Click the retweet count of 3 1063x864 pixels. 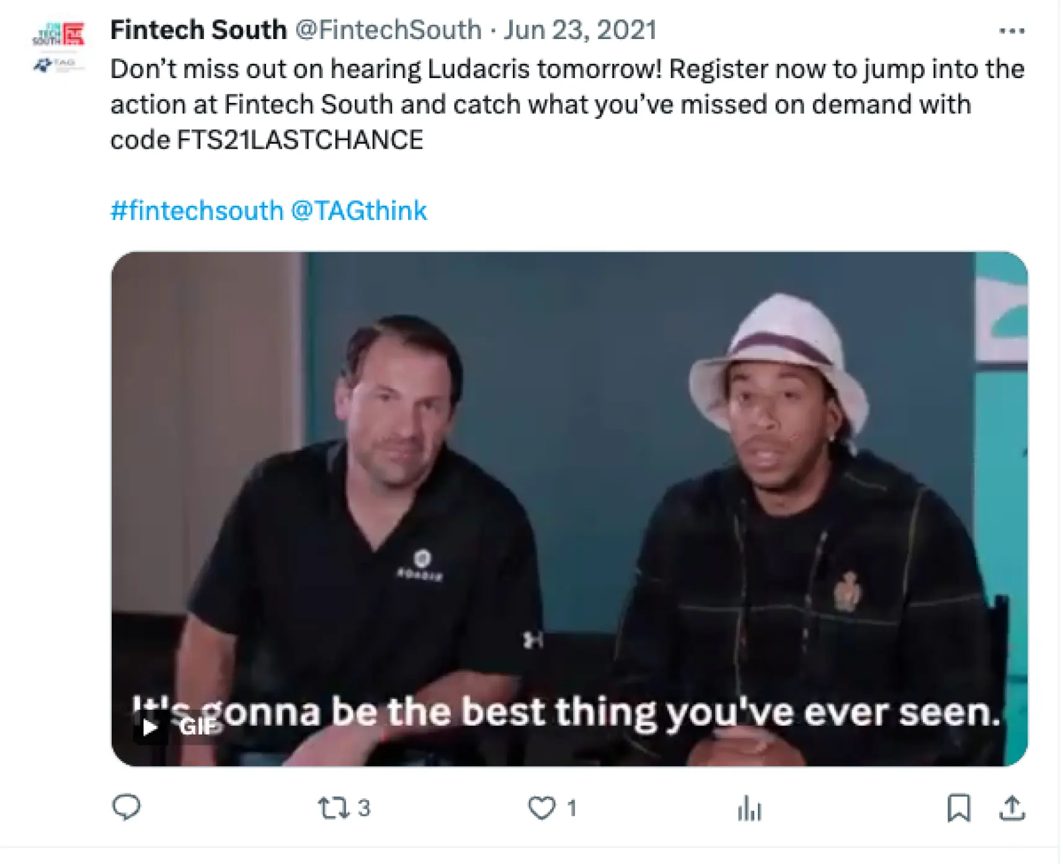coord(364,808)
